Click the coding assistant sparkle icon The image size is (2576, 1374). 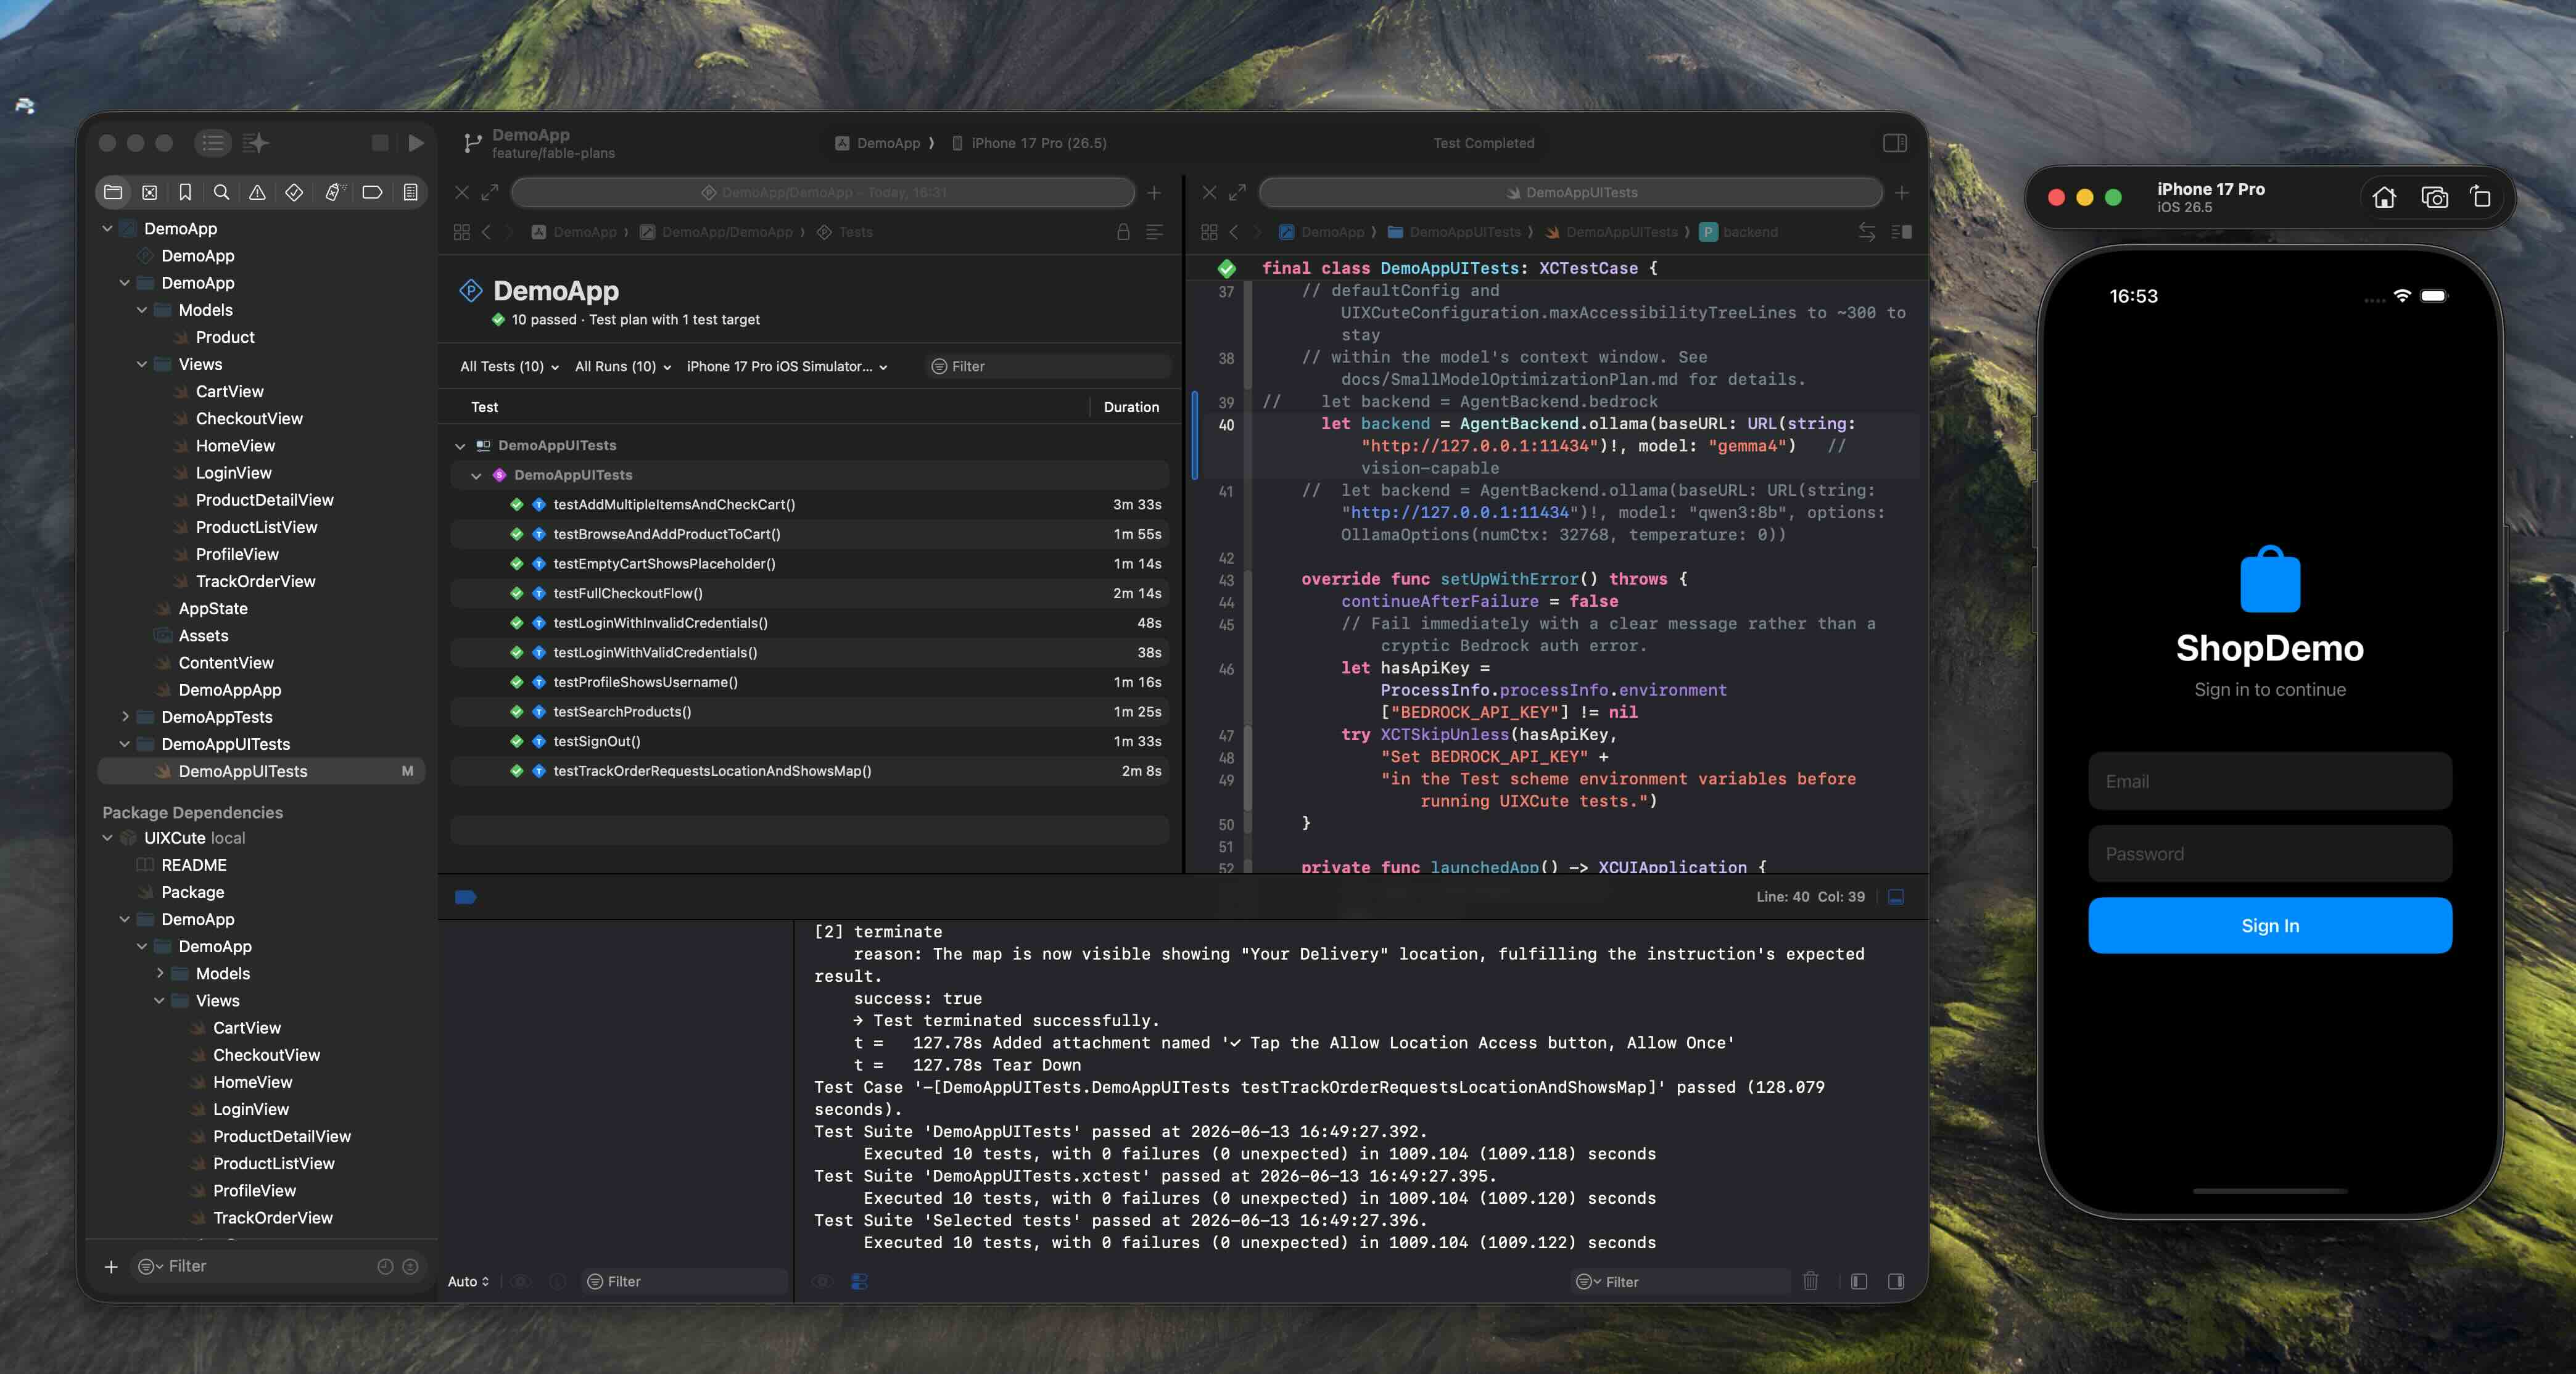pyautogui.click(x=256, y=143)
